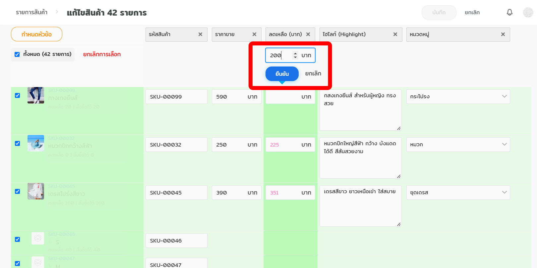
Task: Remove the หมวดหมู่ column with its X
Action: pos(503,34)
